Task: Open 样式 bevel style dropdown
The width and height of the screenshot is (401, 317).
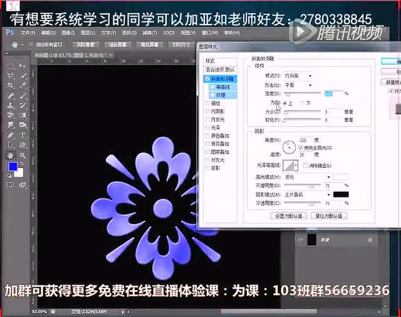Action: point(298,76)
